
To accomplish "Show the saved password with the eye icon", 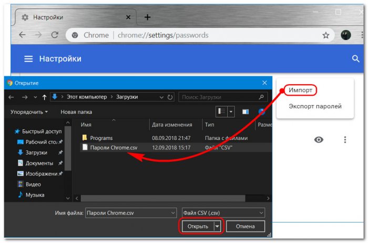I will pos(319,140).
